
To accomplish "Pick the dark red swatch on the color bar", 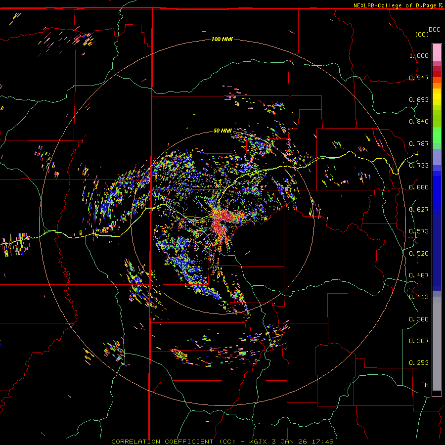I will point(437,74).
